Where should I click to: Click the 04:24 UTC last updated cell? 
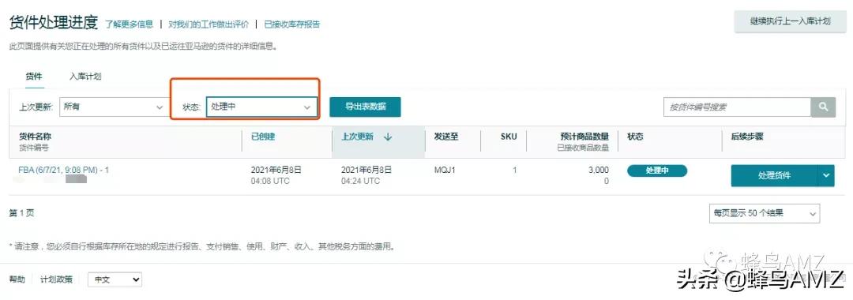point(361,181)
